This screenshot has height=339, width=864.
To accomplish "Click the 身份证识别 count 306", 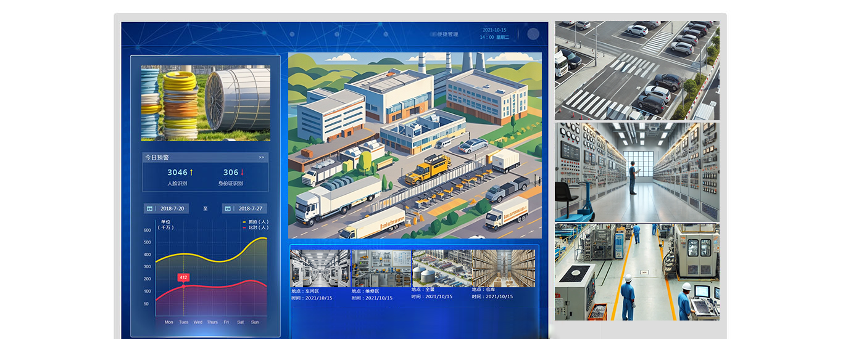I will click(x=231, y=173).
